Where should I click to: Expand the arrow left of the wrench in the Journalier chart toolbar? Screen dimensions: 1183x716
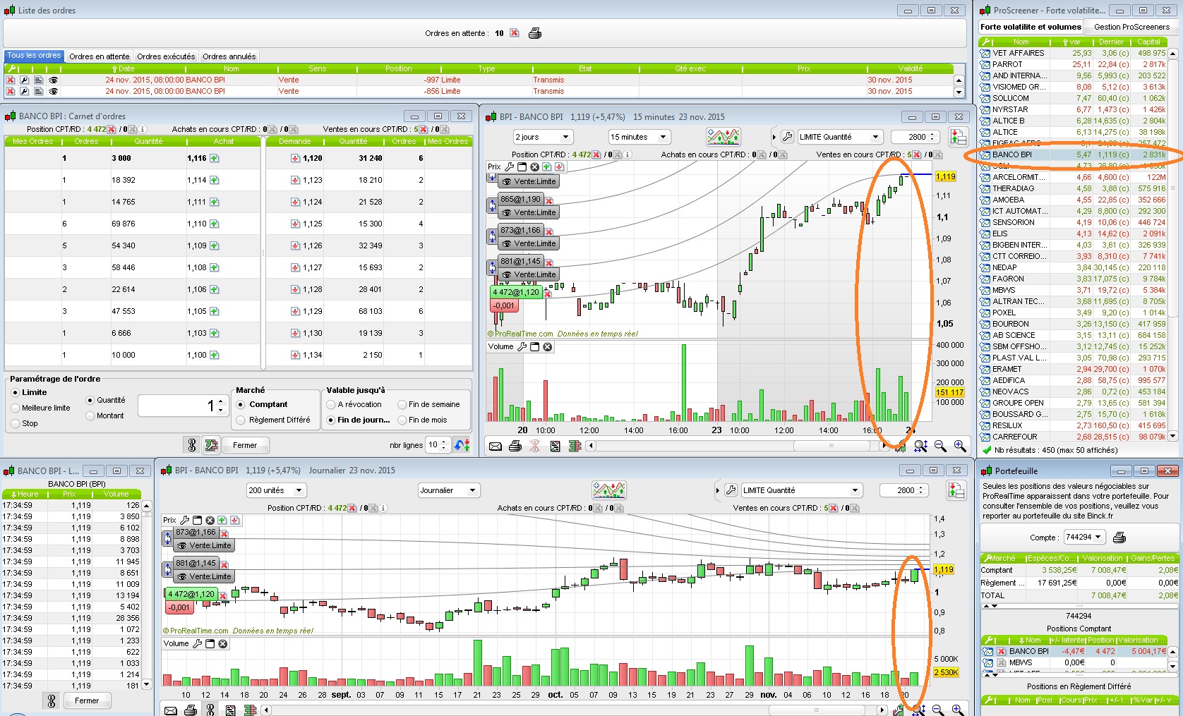coord(719,490)
